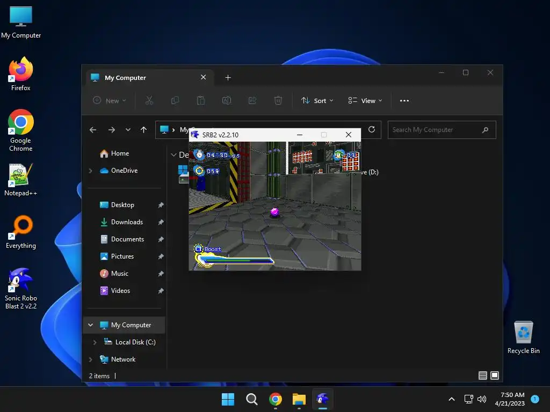This screenshot has height=412, width=550.
Task: Collapse the My Computer tree node
Action: pyautogui.click(x=90, y=325)
